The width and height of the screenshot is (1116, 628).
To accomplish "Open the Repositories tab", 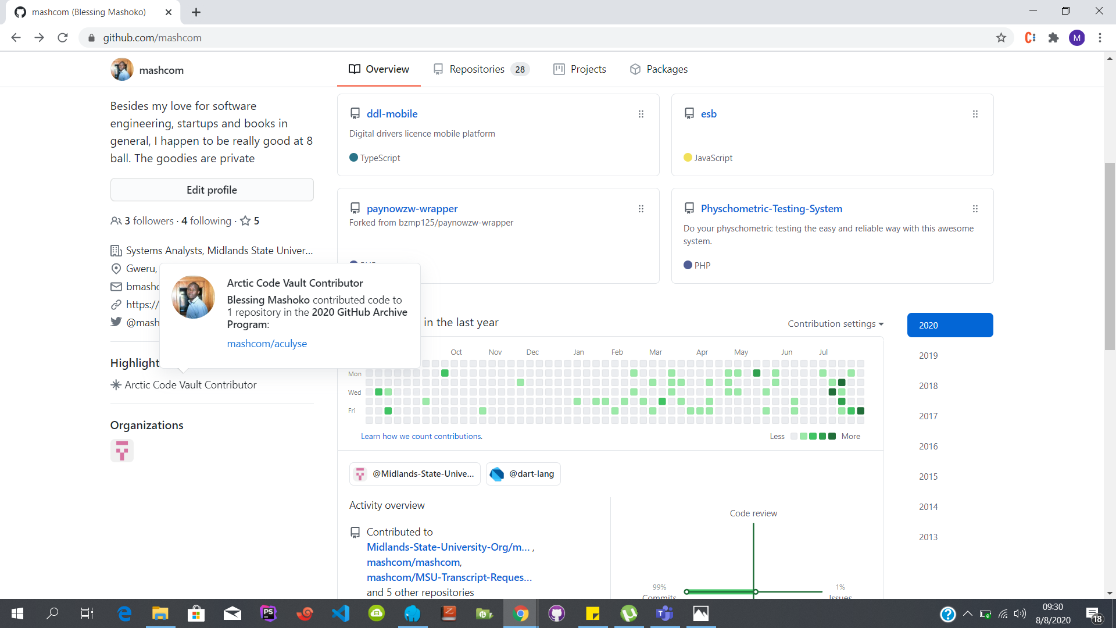I will pos(481,69).
